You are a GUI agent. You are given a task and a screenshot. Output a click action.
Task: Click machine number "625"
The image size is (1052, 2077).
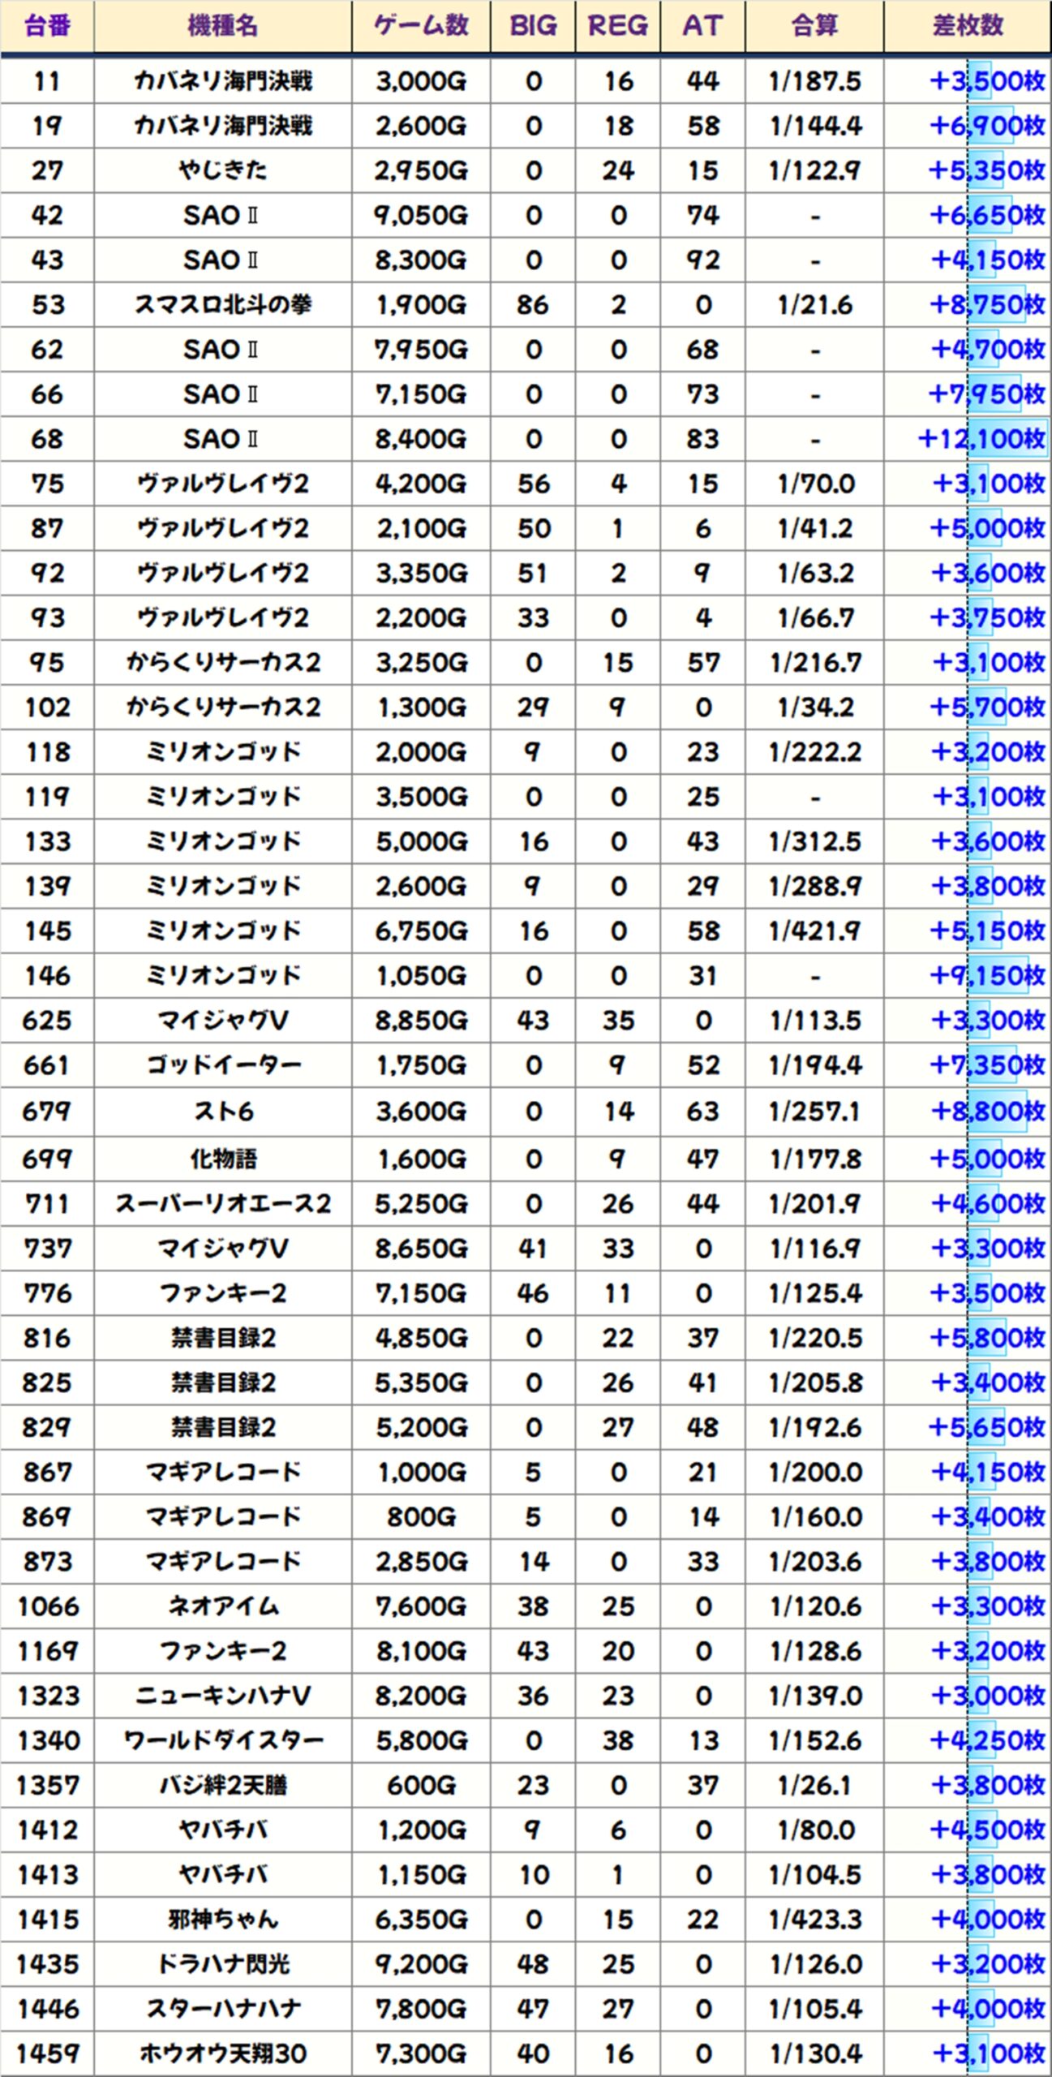tap(47, 1020)
